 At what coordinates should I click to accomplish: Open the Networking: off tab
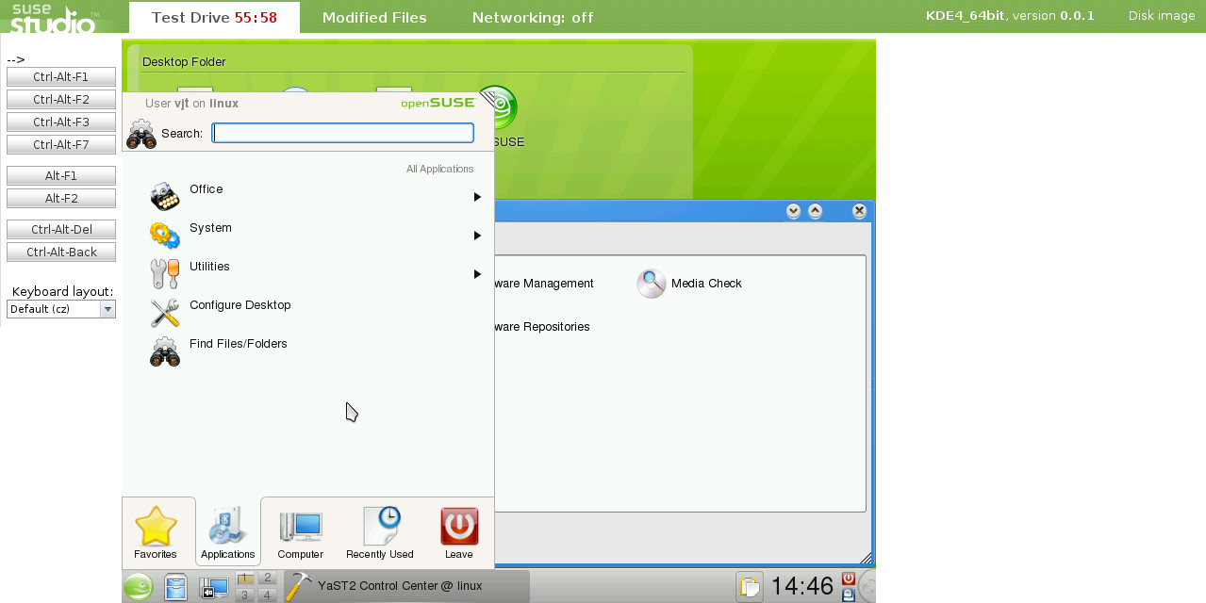(533, 17)
